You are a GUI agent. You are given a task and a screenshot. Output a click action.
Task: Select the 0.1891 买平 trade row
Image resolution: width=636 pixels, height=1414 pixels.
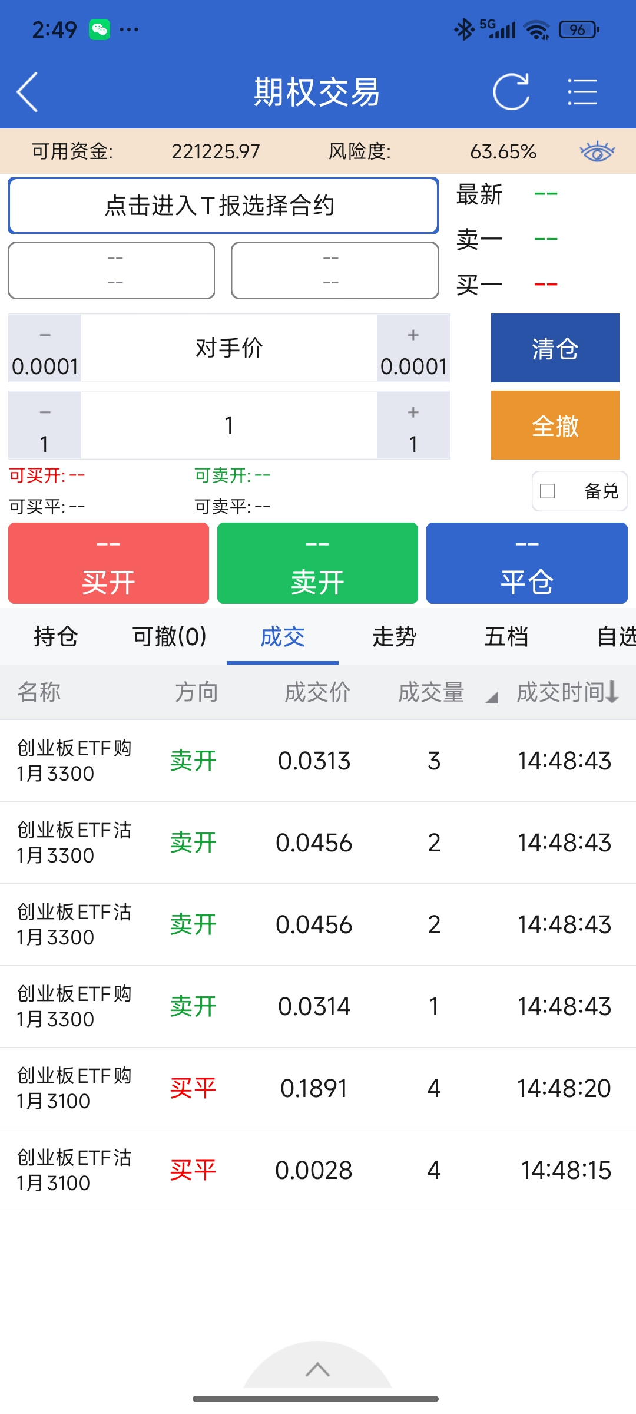tap(318, 1088)
